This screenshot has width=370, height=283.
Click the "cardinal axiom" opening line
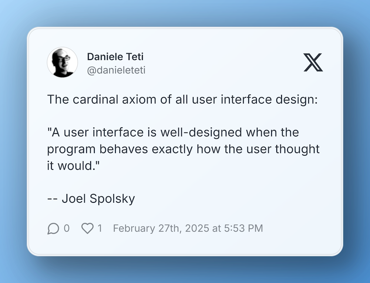coord(182,99)
